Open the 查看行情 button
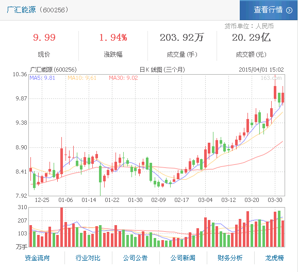 (x=268, y=10)
